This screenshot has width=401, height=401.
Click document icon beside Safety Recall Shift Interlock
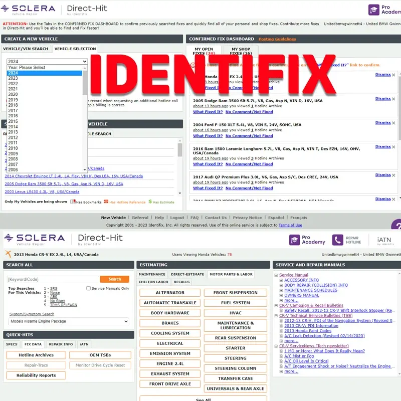[281, 310]
